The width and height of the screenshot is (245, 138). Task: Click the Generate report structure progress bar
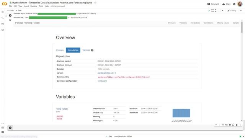[57, 14]
